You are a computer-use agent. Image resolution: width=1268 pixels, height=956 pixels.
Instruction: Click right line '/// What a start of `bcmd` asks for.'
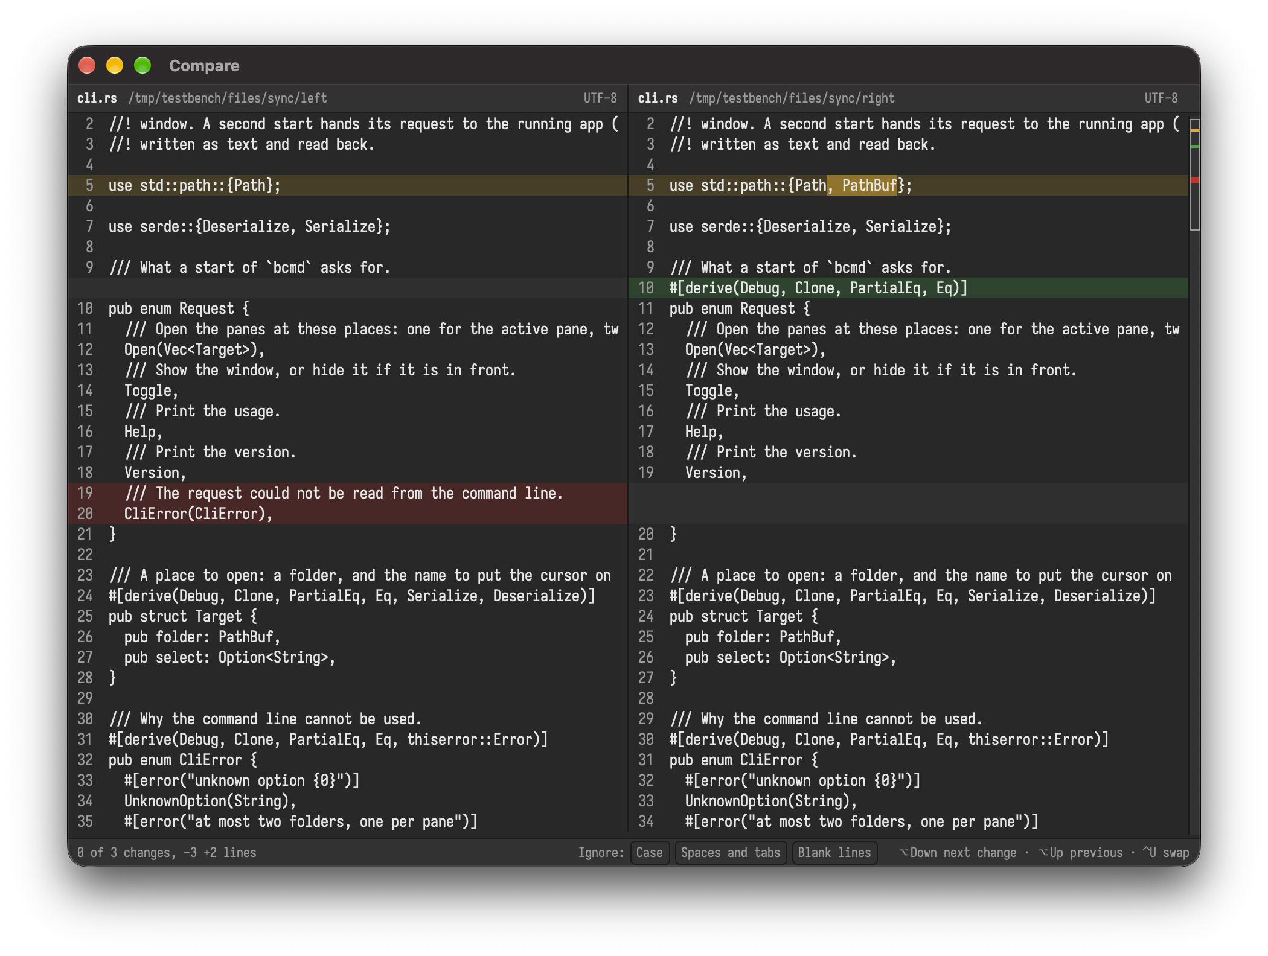coord(810,267)
